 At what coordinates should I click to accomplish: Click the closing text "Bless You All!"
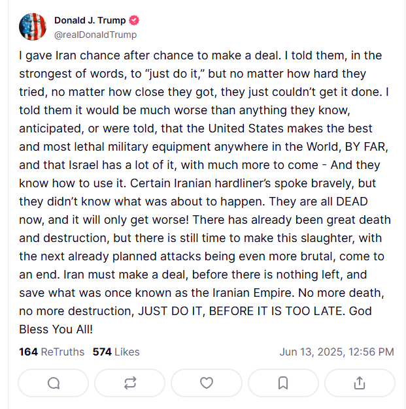pyautogui.click(x=56, y=329)
